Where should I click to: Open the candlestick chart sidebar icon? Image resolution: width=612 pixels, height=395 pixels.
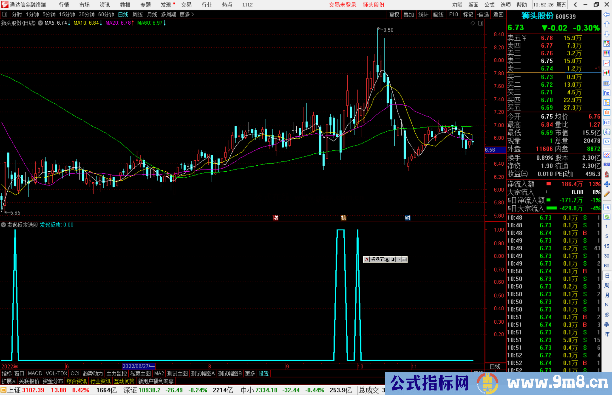(607, 73)
